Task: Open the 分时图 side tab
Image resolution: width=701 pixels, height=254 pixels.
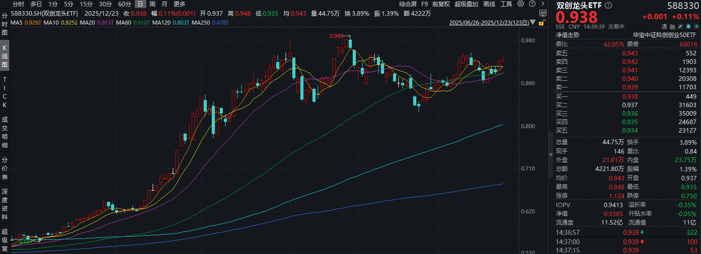Action: (x=4, y=24)
